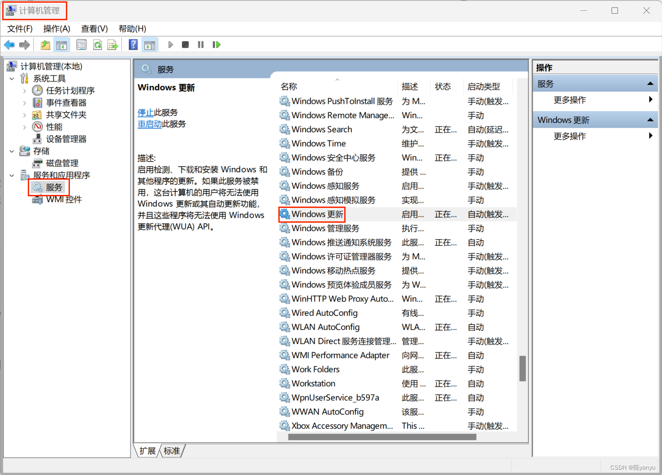Sort by the 描述 column header
The height and width of the screenshot is (475, 662).
pyautogui.click(x=414, y=86)
